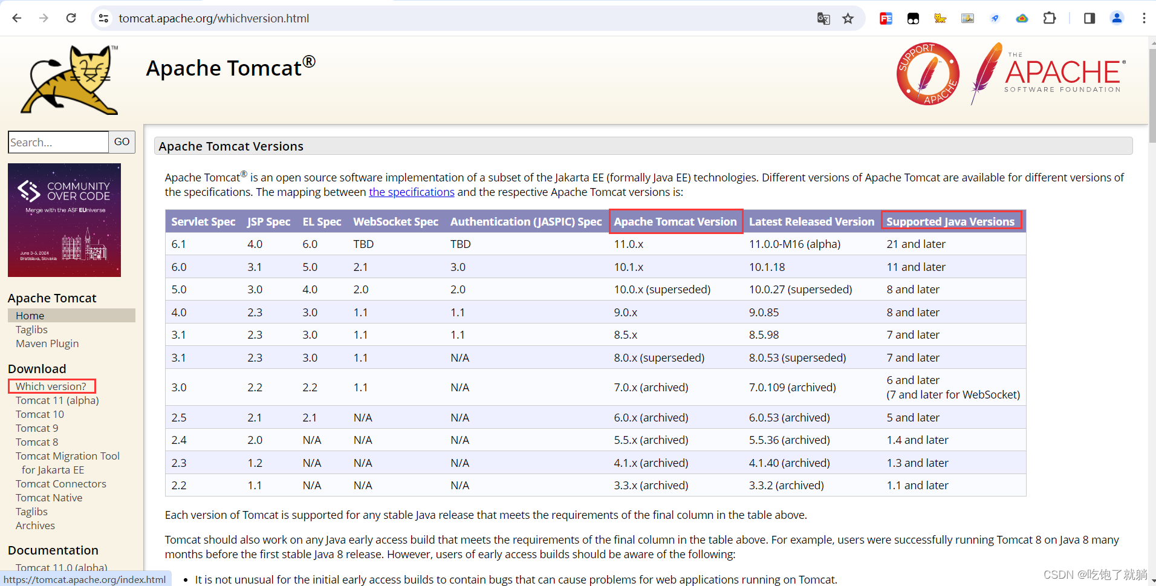Click the '11.0.0-M16 (alpha)' table cell
Screen dimensions: 1156x586
coord(794,244)
